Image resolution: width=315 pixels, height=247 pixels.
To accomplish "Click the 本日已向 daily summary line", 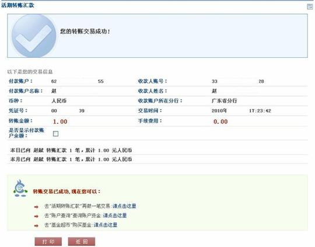I will pyautogui.click(x=71, y=150).
